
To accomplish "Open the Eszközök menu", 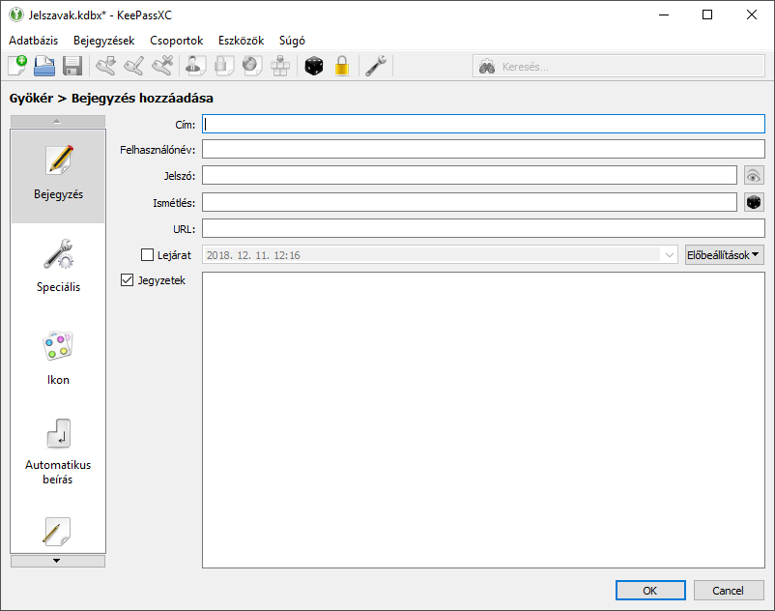I will (242, 41).
